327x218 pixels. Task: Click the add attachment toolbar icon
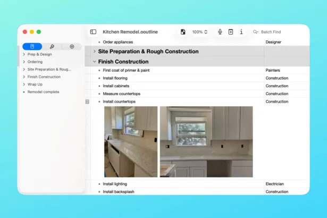230,32
